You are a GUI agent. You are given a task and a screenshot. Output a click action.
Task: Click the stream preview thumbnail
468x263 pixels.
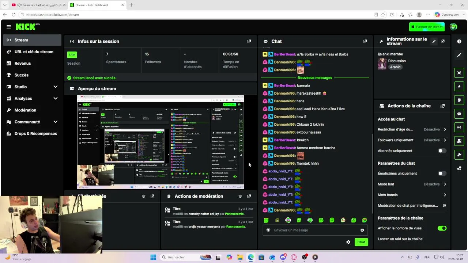(x=161, y=142)
